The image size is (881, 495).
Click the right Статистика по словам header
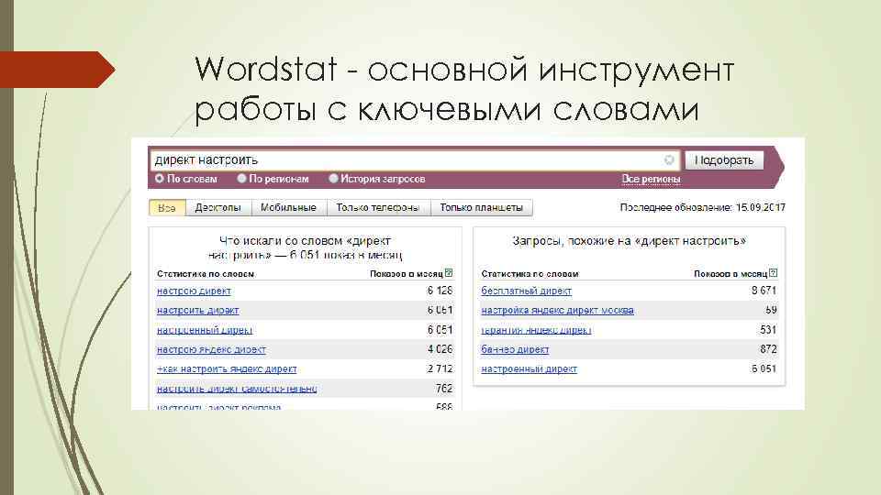(x=530, y=274)
